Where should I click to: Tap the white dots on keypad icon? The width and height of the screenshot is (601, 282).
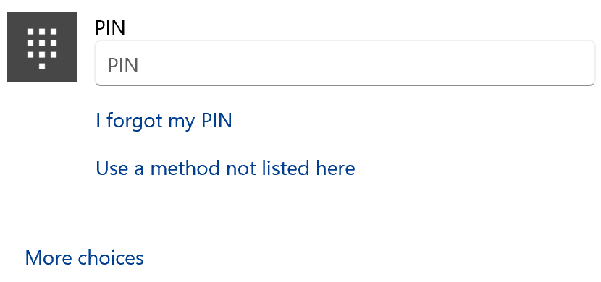tap(42, 48)
